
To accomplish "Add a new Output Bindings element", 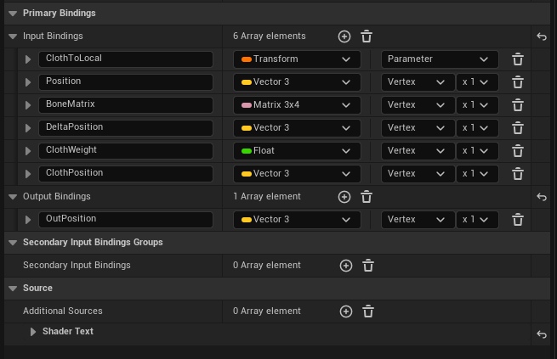I will tap(344, 197).
